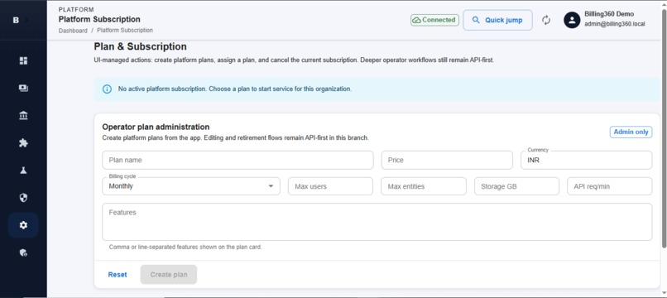667x298 pixels.
Task: Click the Reset button
Action: point(118,275)
